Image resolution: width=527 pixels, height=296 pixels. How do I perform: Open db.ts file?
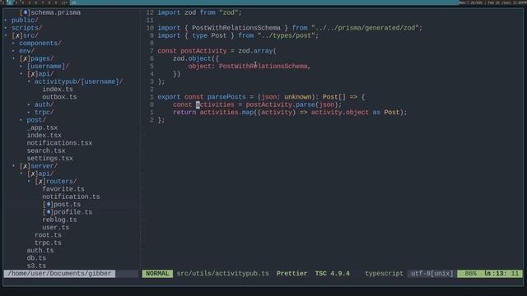point(36,258)
